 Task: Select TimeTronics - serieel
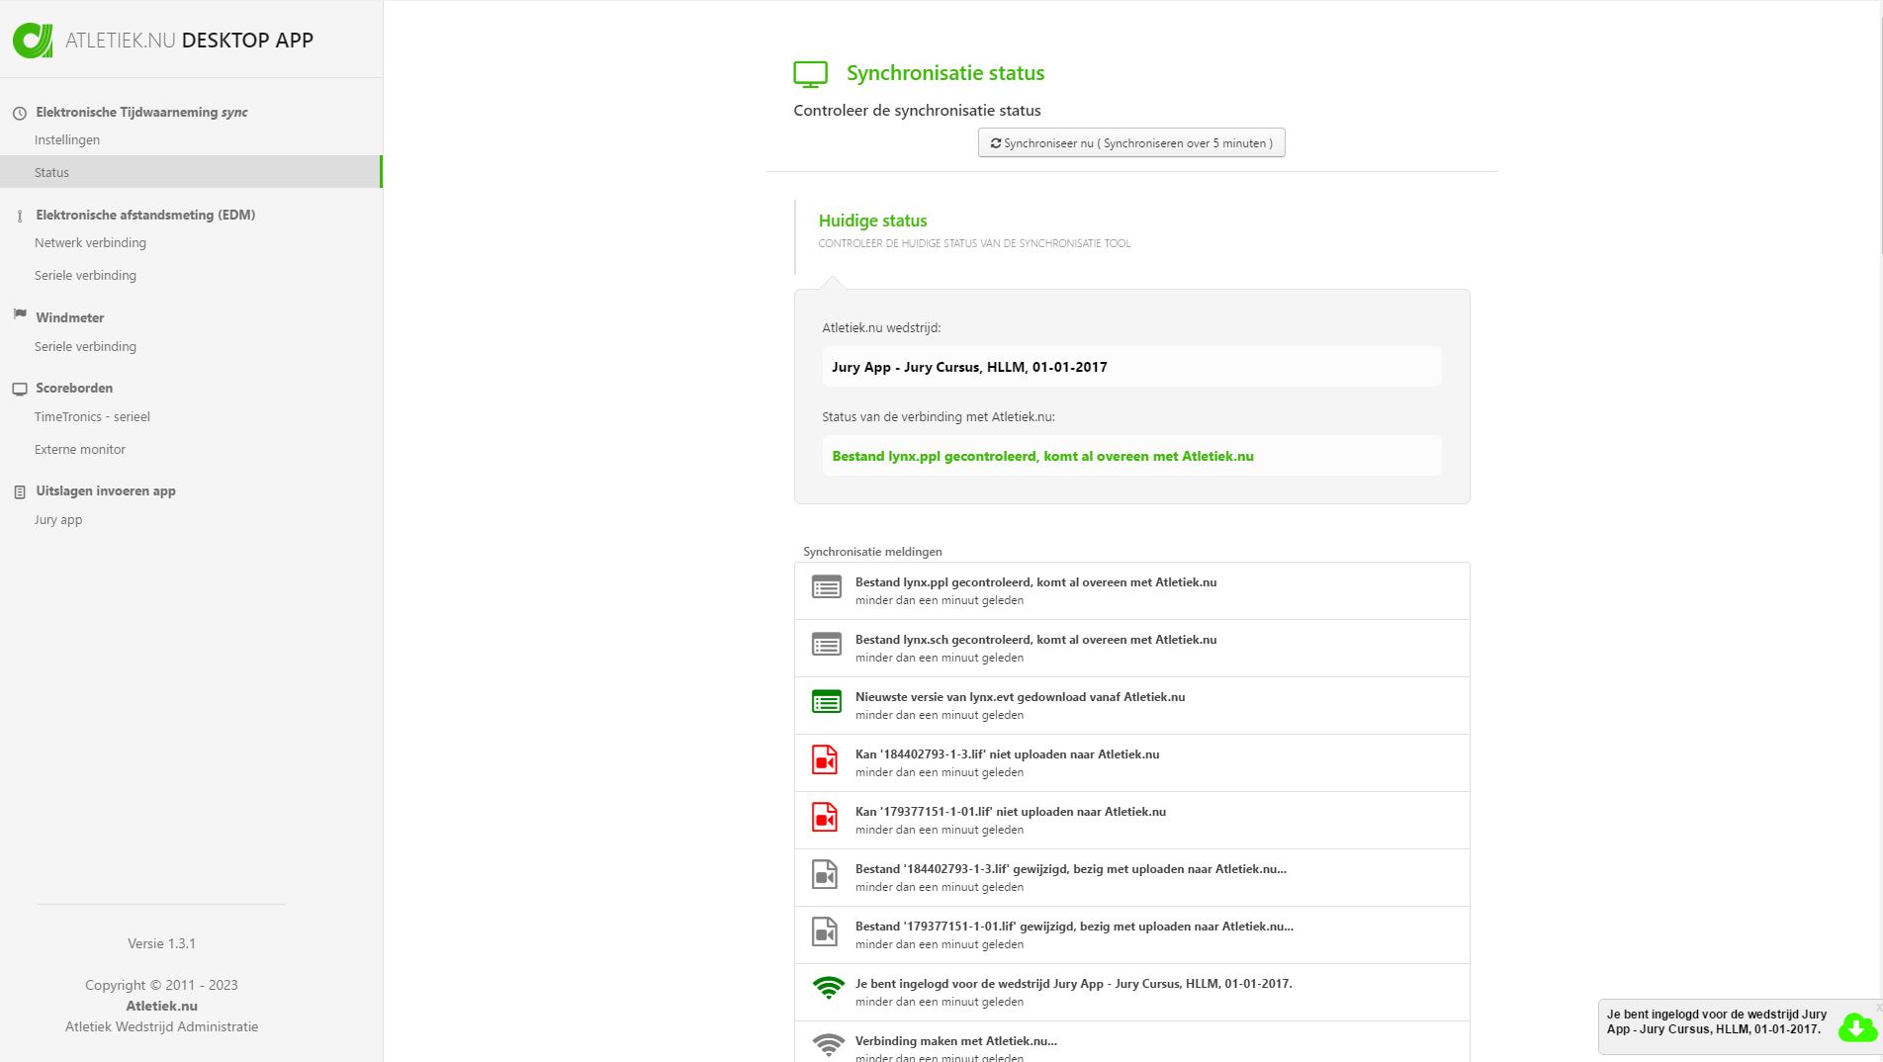[92, 416]
